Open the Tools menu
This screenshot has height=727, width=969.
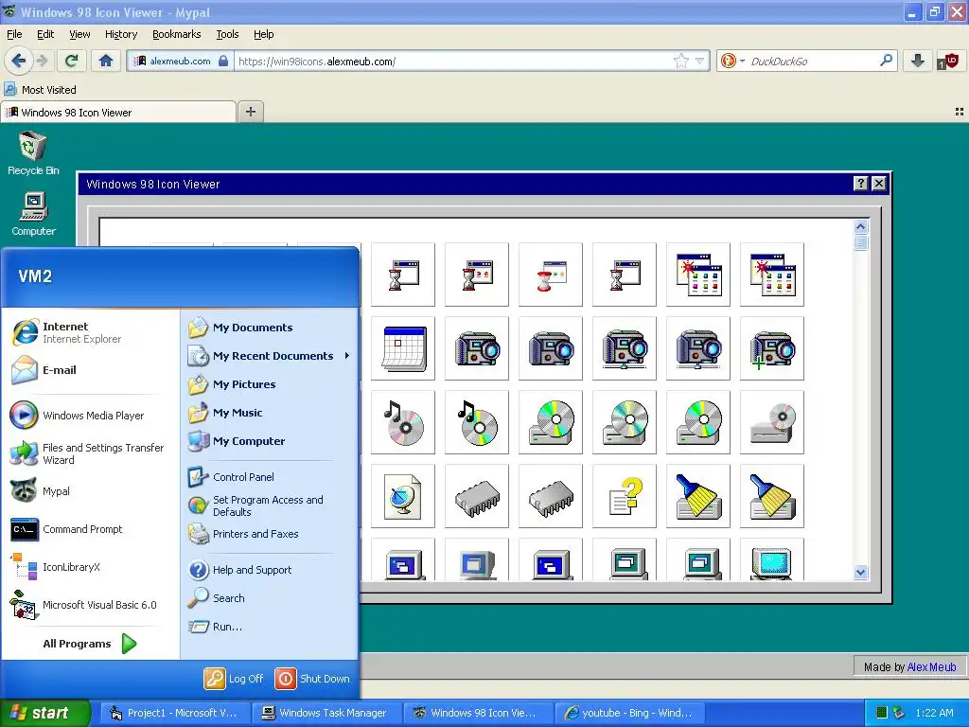tap(227, 34)
